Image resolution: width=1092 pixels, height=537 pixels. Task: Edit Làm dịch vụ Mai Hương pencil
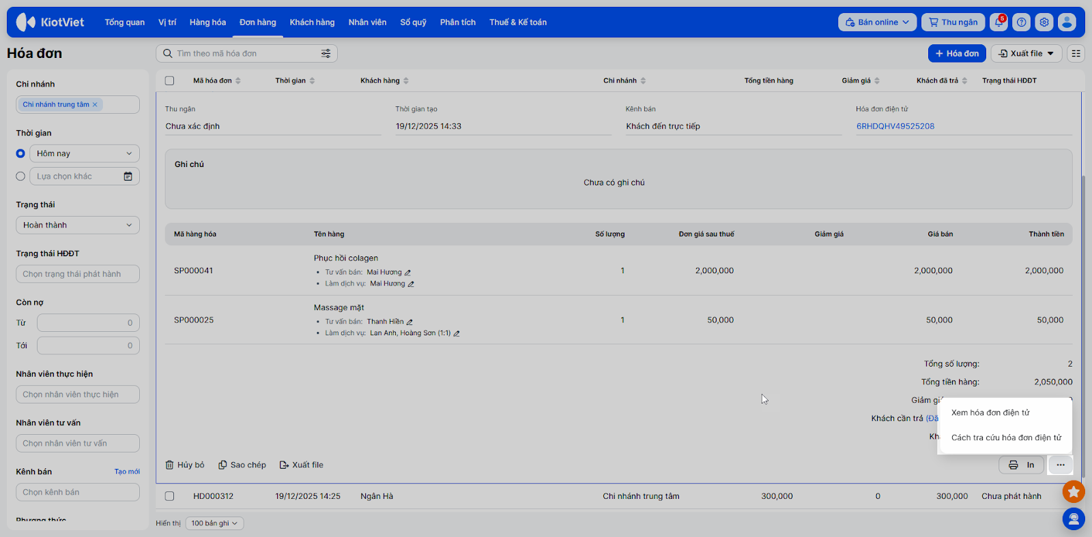coord(411,284)
